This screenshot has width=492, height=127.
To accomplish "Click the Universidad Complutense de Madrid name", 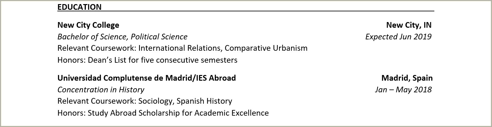I will [x=124, y=78].
